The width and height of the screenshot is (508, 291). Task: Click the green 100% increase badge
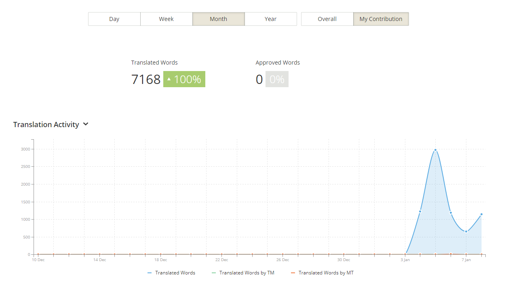[x=184, y=79]
